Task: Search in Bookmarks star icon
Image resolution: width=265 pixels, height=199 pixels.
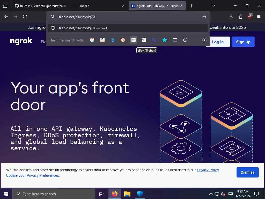Action: (x=164, y=40)
